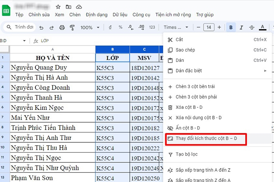The image size is (274, 182).
Task: Click the menu search box
Action: click(x=20, y=27)
